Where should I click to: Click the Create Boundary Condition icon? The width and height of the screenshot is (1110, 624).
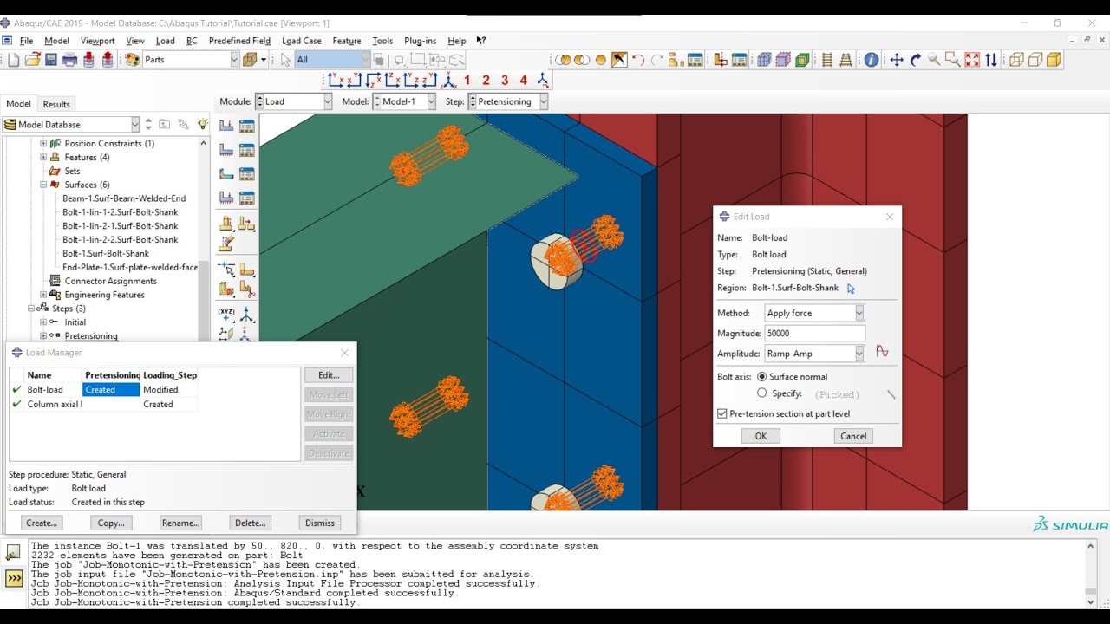[226, 150]
